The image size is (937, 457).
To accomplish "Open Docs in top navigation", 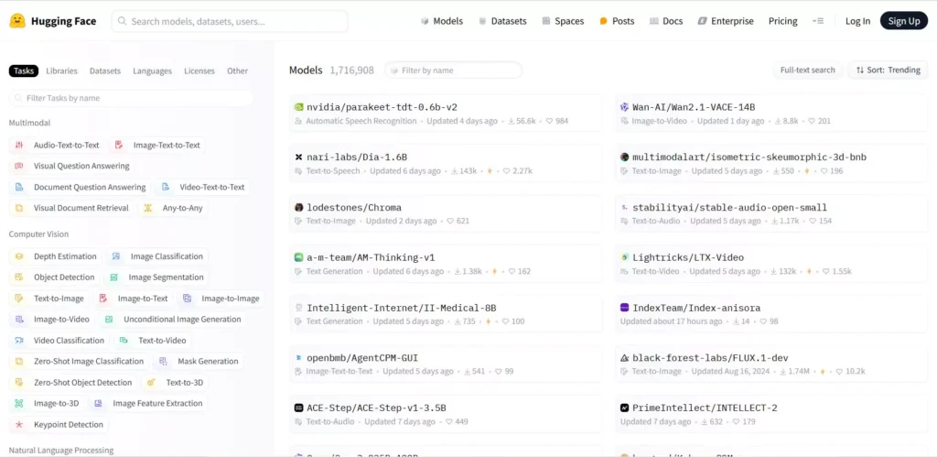I will click(666, 21).
